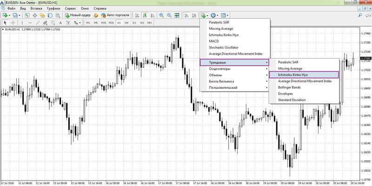Pick the trendline drawing tool
This screenshot has width=372, height=186.
(x=38, y=23)
